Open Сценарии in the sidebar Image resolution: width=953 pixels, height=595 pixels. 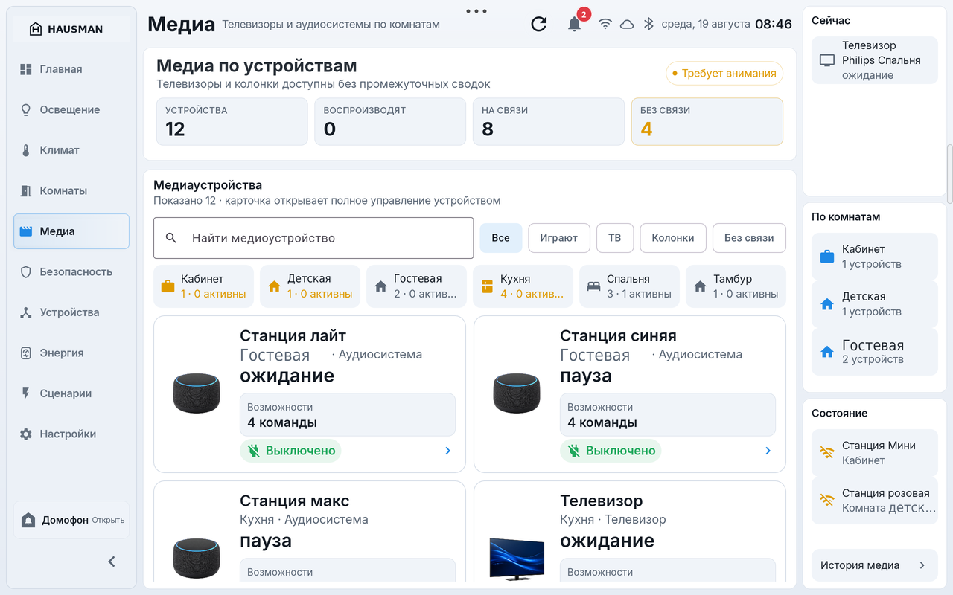[x=71, y=393]
